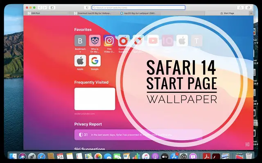262x163 pixels.
Task: Open the Who Is On My favorite
Action: click(95, 41)
